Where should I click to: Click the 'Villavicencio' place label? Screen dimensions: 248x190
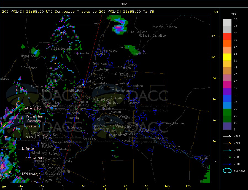pyautogui.click(x=61, y=49)
